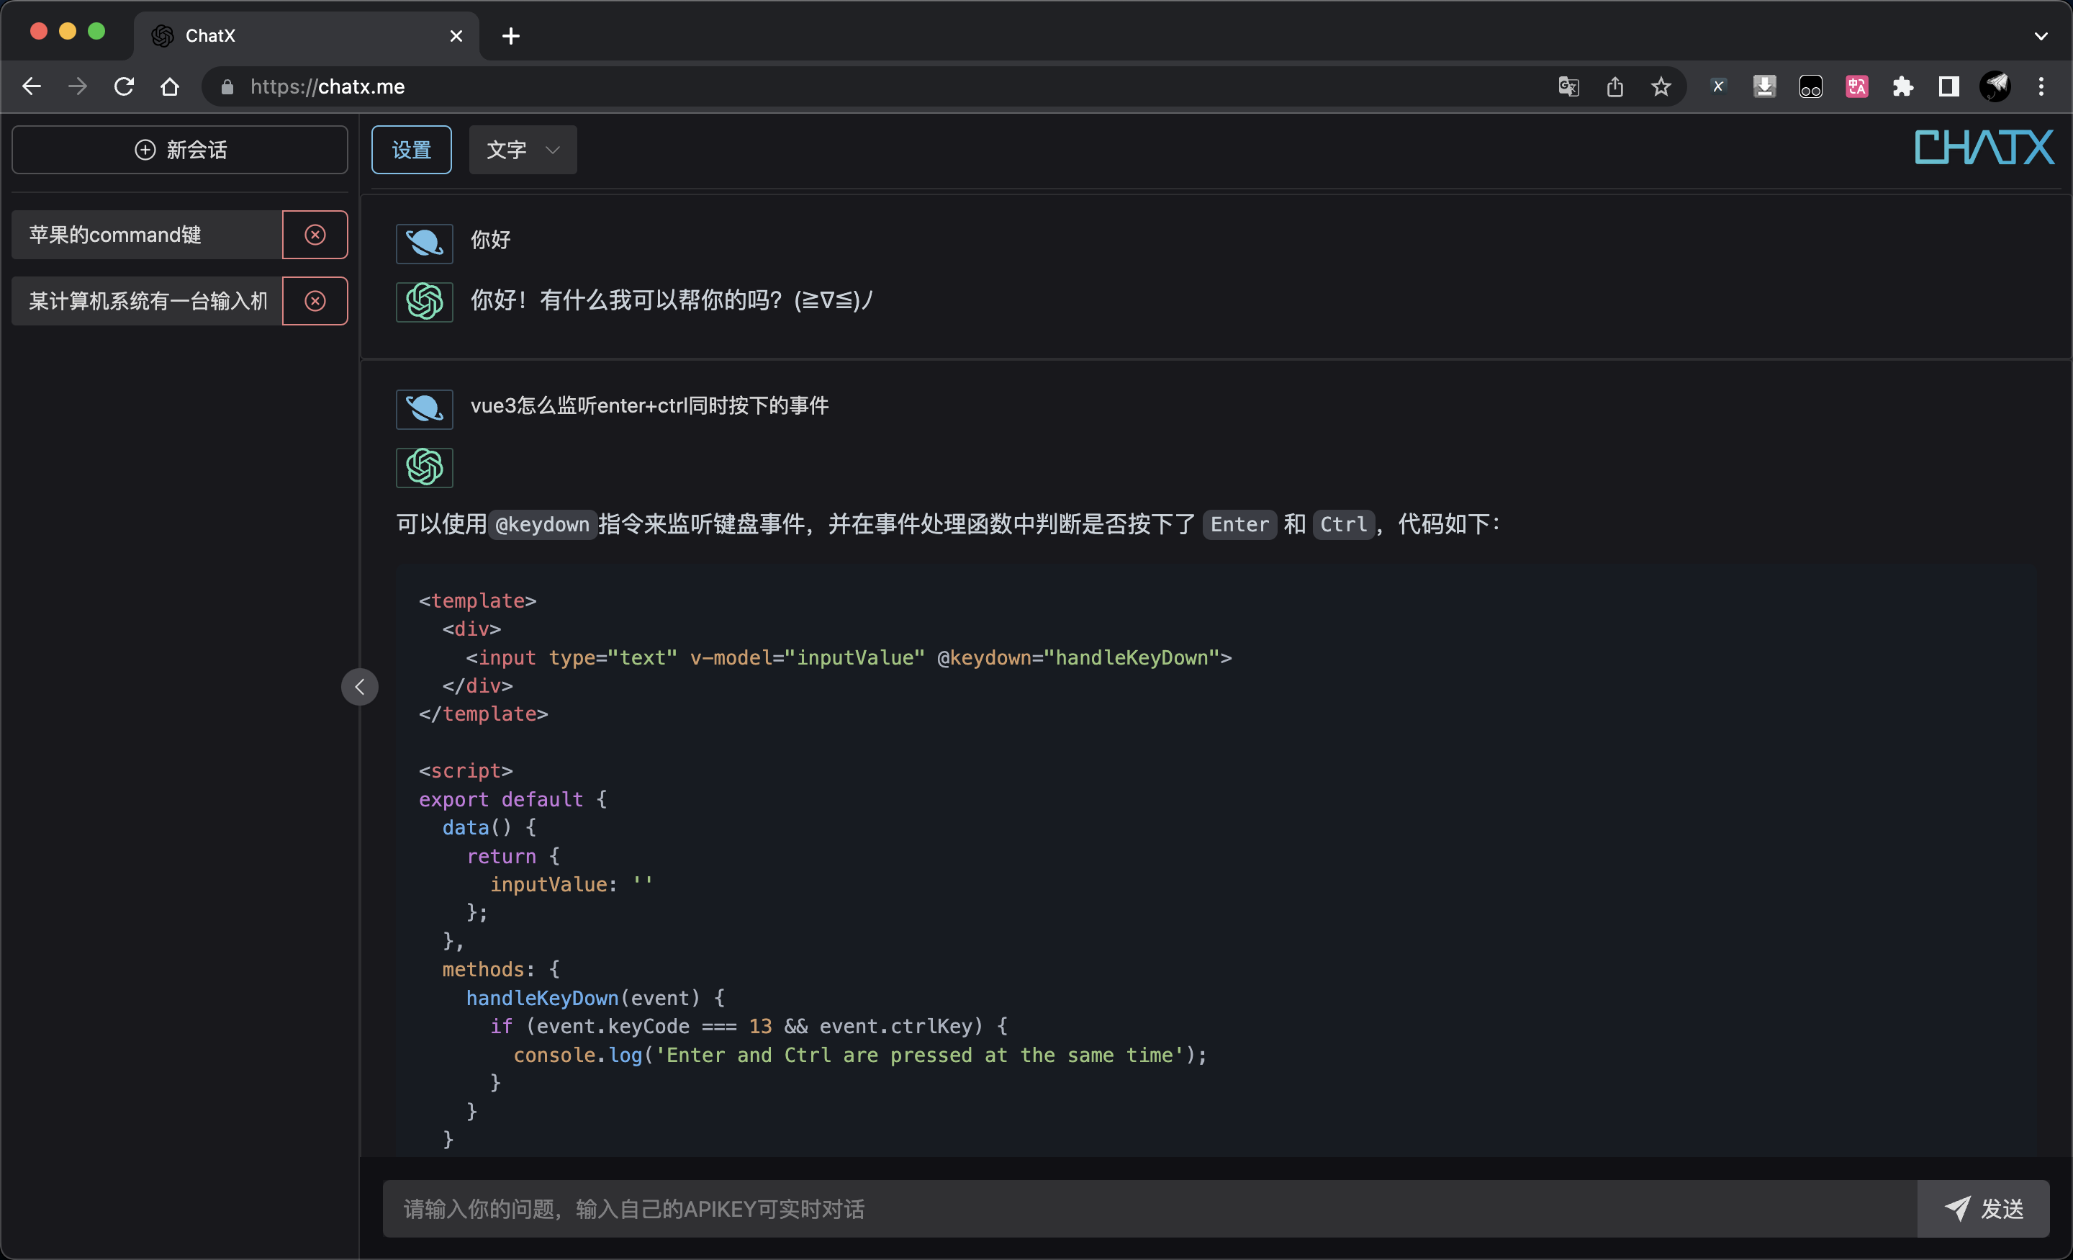Open the tab search dropdown arrow
This screenshot has width=2073, height=1260.
point(2041,36)
